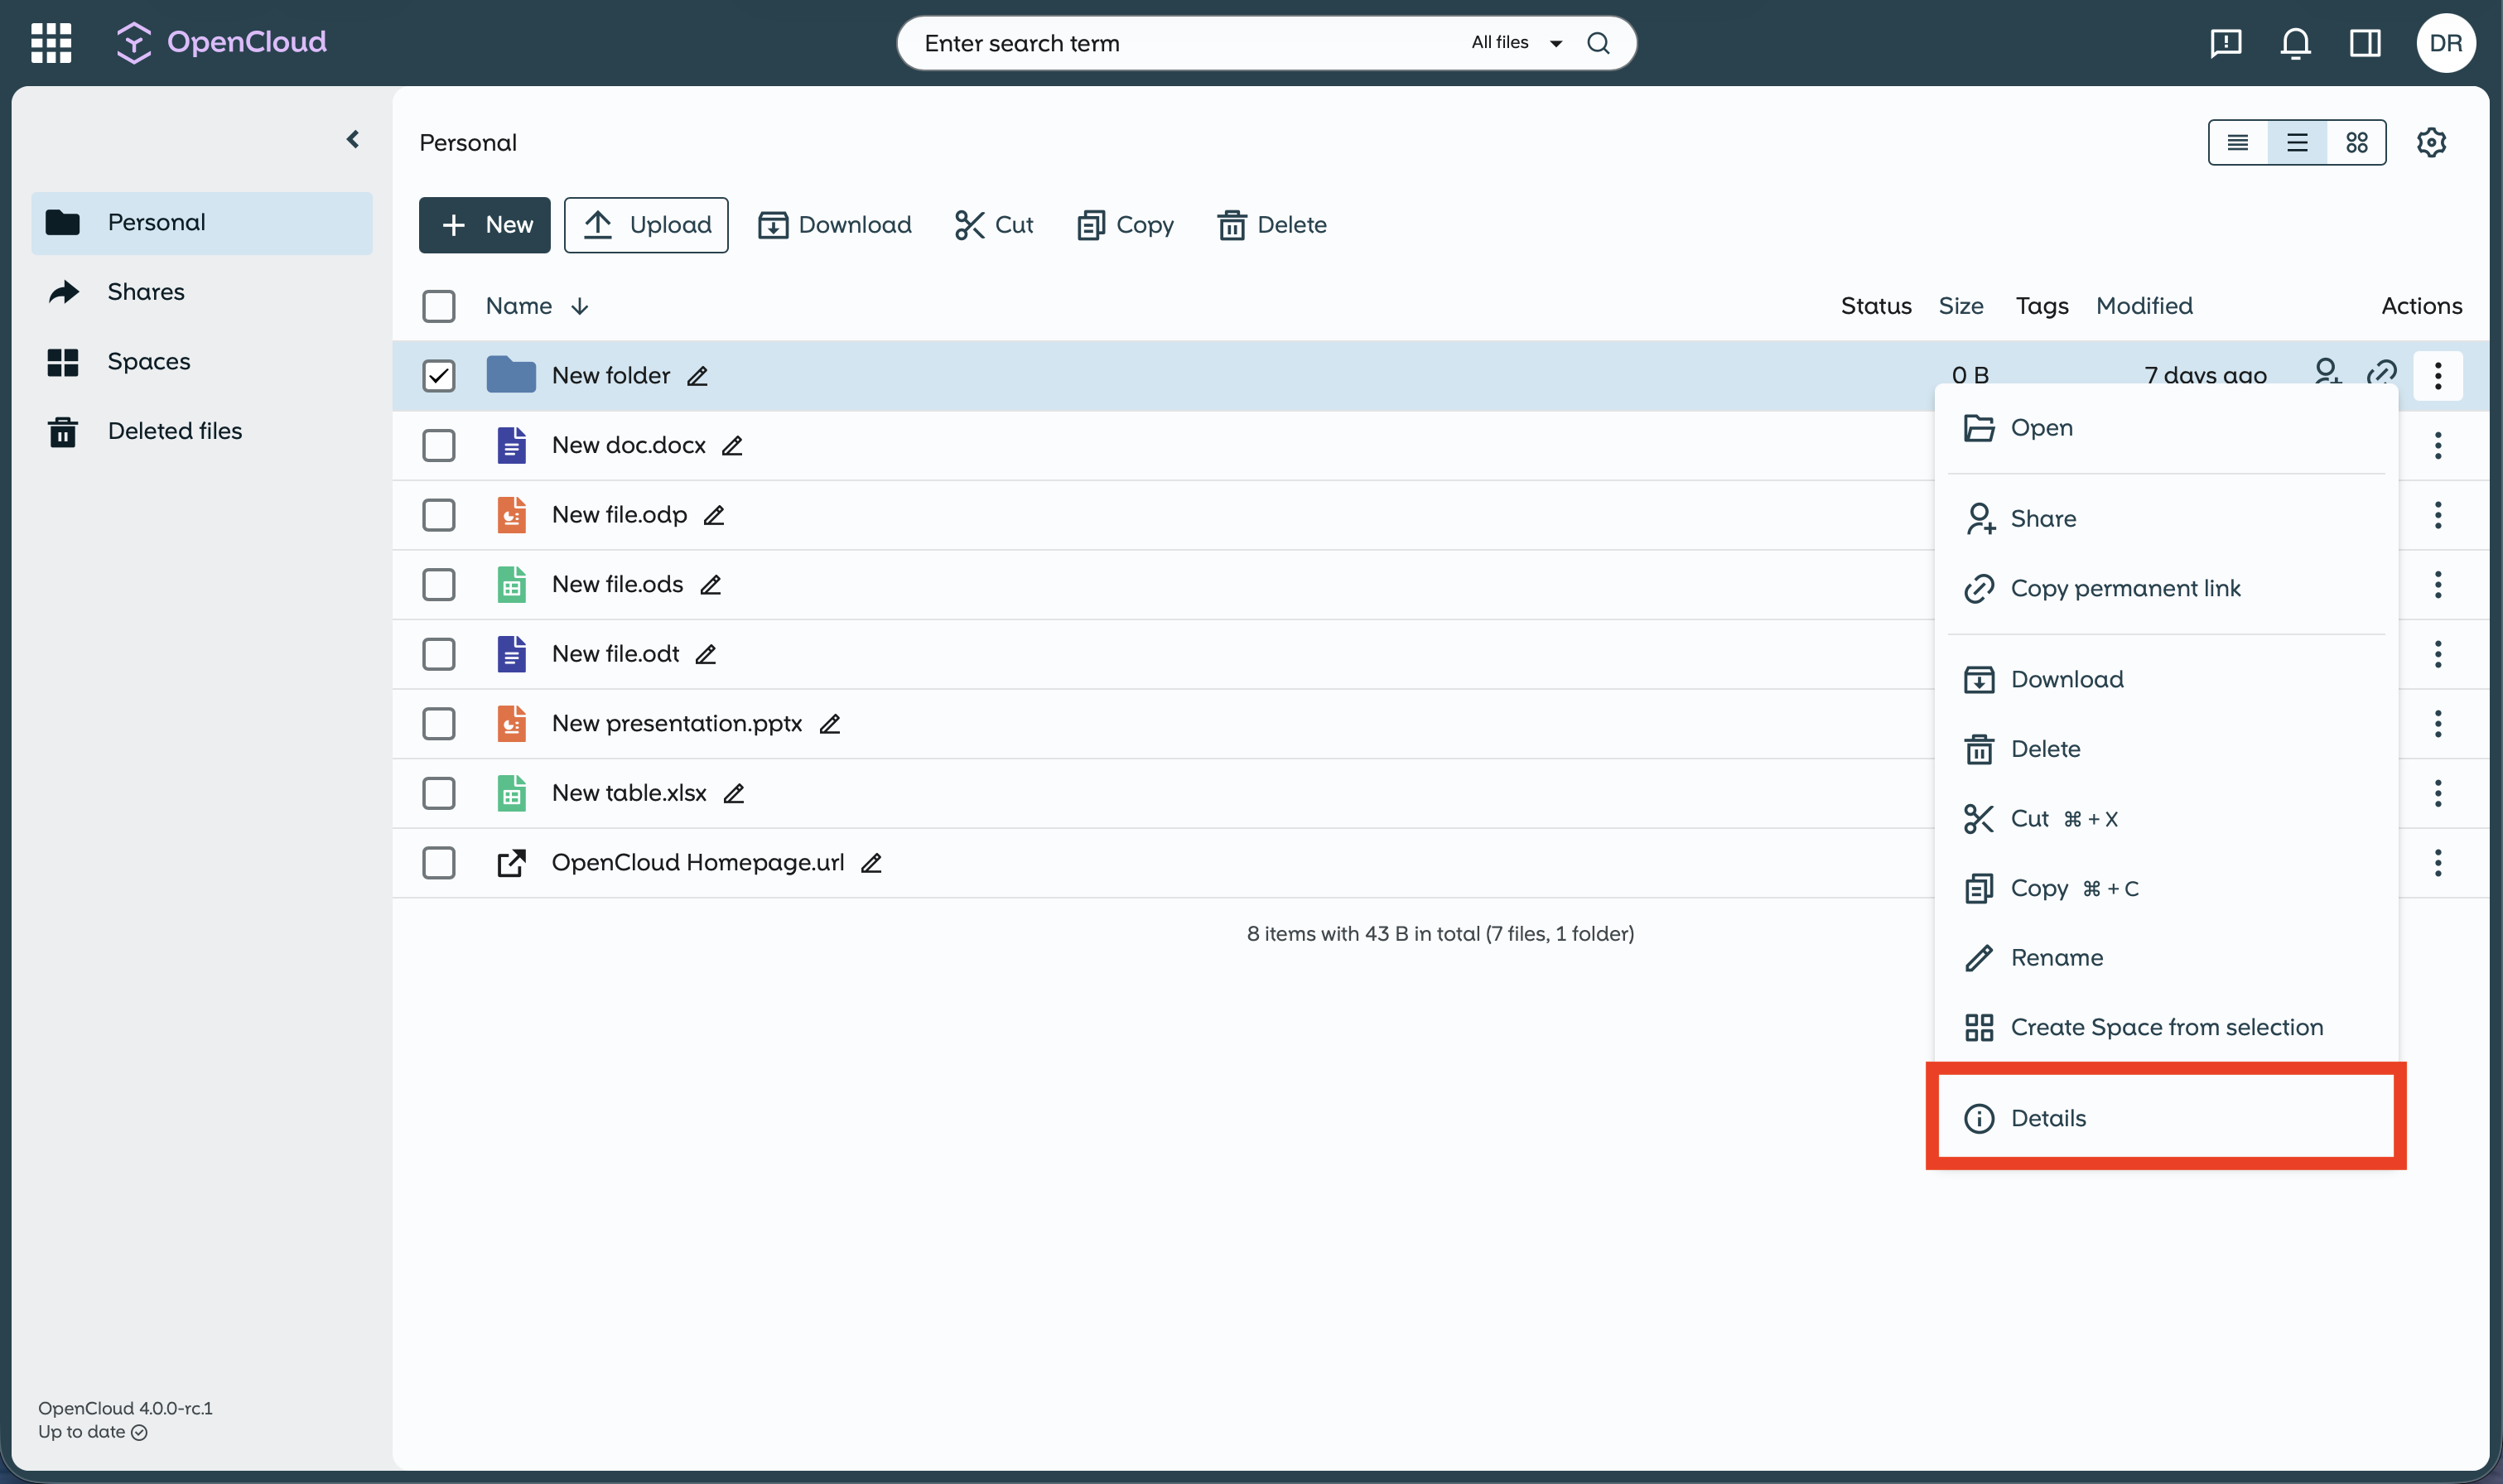Click the search term input field

1150,43
